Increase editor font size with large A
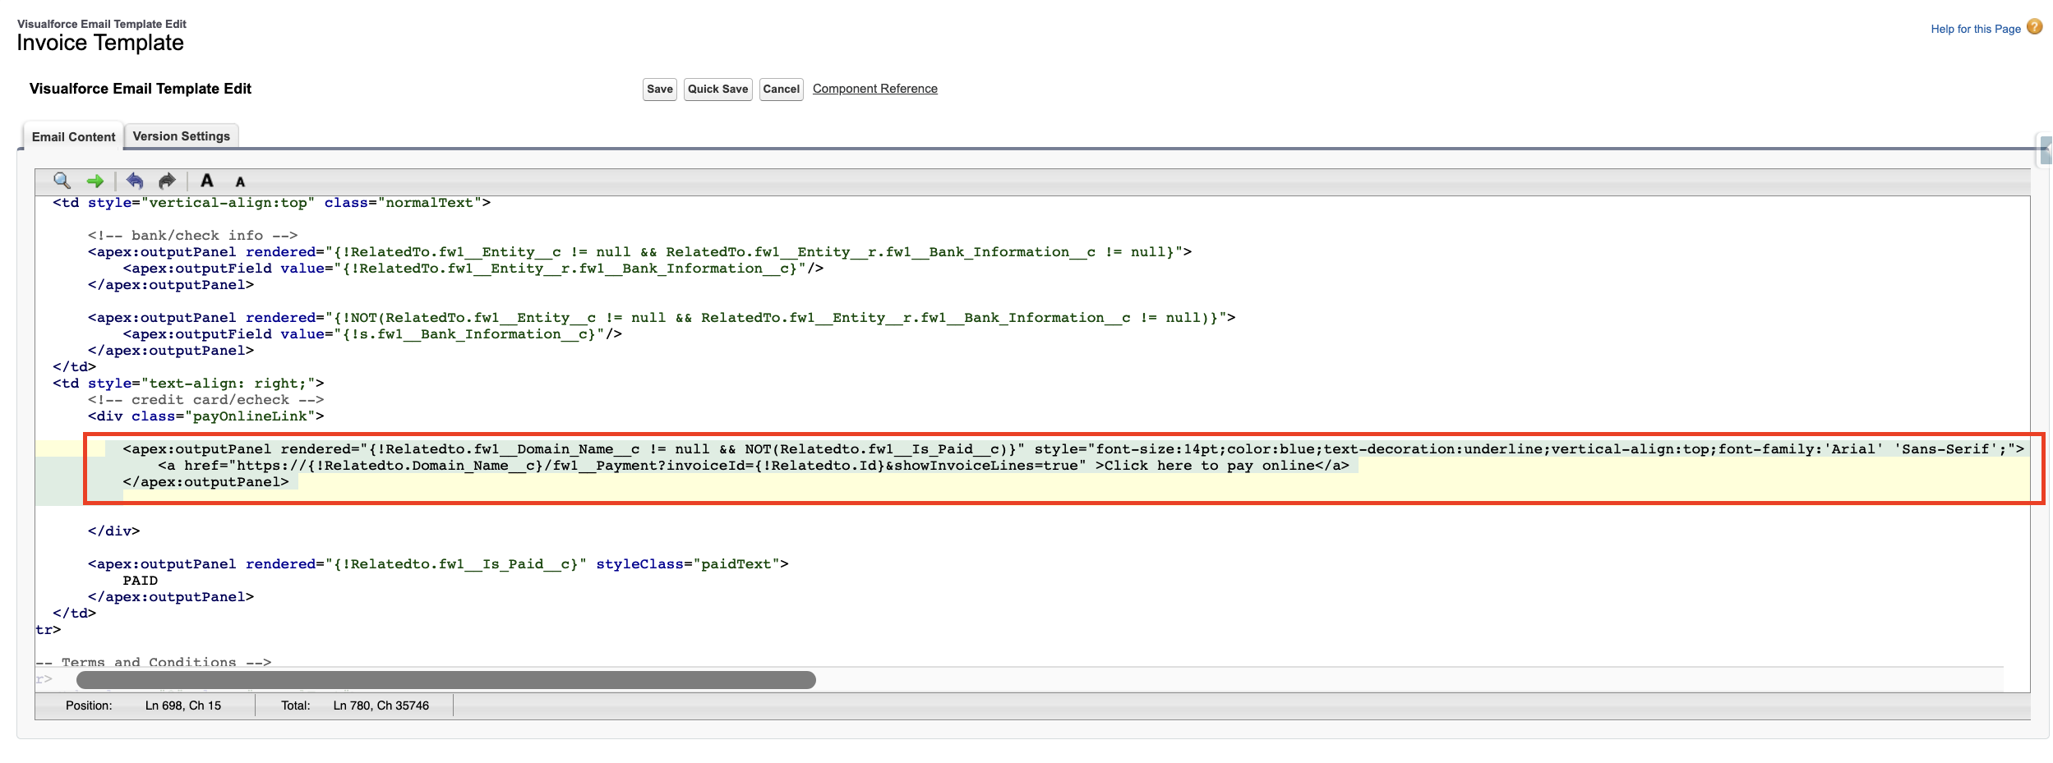Screen dimensions: 2053x763 pos(207,181)
